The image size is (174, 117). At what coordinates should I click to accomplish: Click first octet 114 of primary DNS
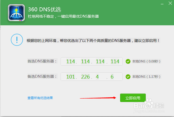coord(71,61)
